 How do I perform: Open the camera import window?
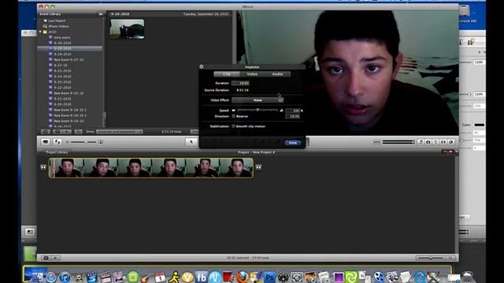(x=46, y=141)
